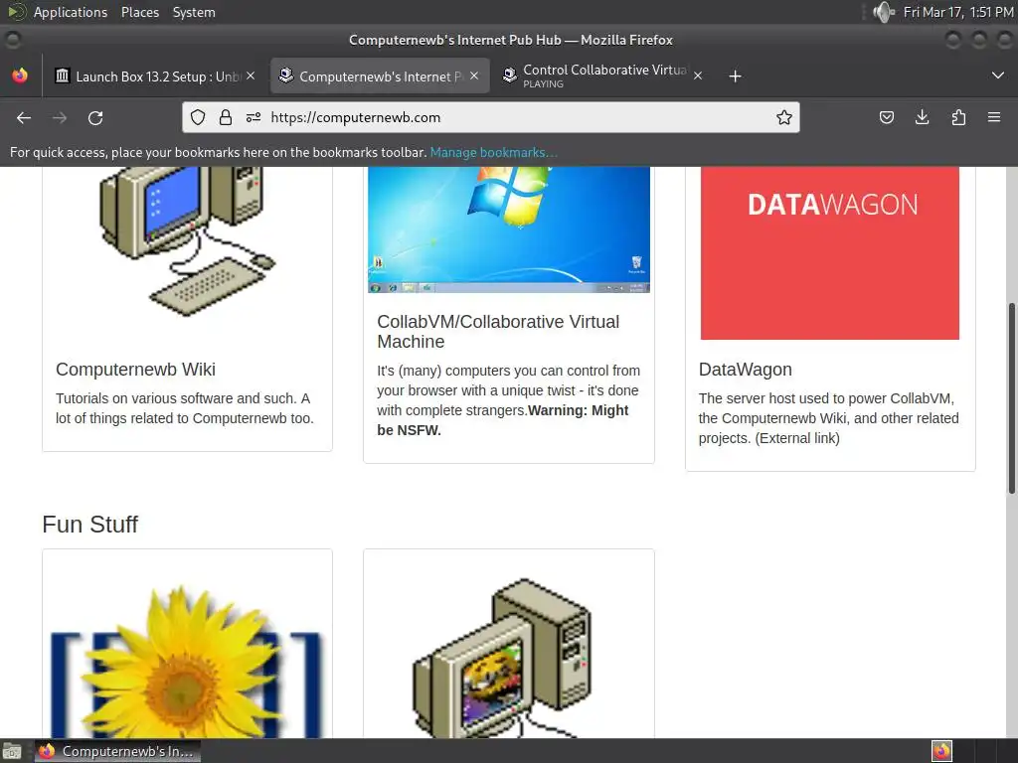Close the Launch Box 13.2 Setup tab
Viewport: 1018px width, 763px height.
coord(251,76)
